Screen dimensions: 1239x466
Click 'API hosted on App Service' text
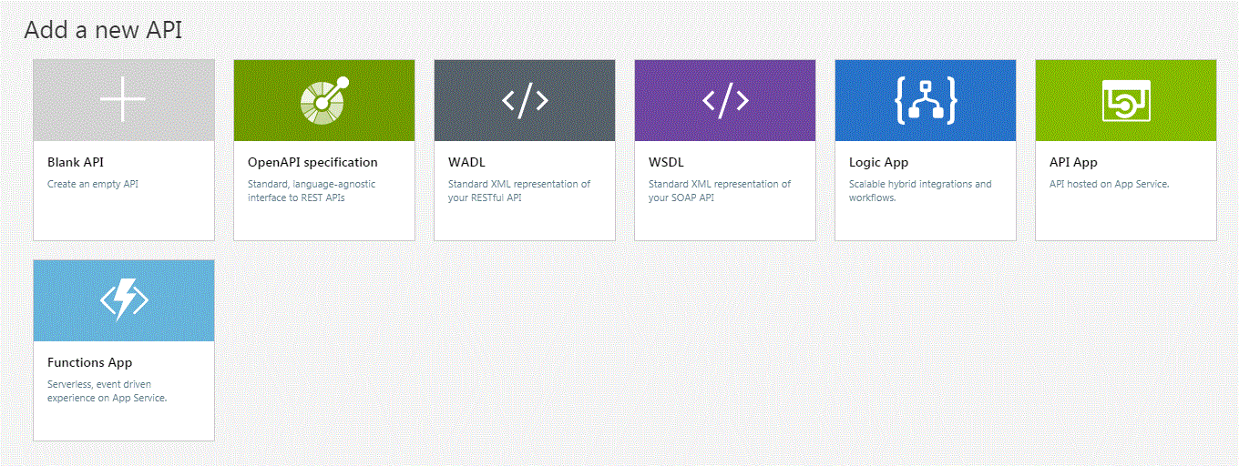click(1109, 184)
